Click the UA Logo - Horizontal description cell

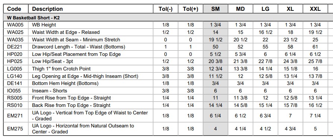91,129
